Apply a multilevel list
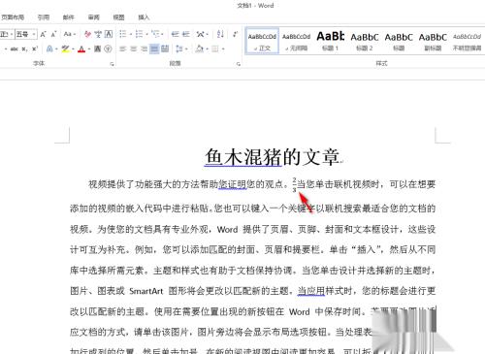The width and height of the screenshot is (485, 354). pyautogui.click(x=155, y=34)
